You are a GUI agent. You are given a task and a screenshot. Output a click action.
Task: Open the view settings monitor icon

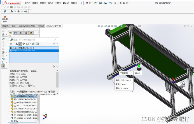[x=140, y=26]
